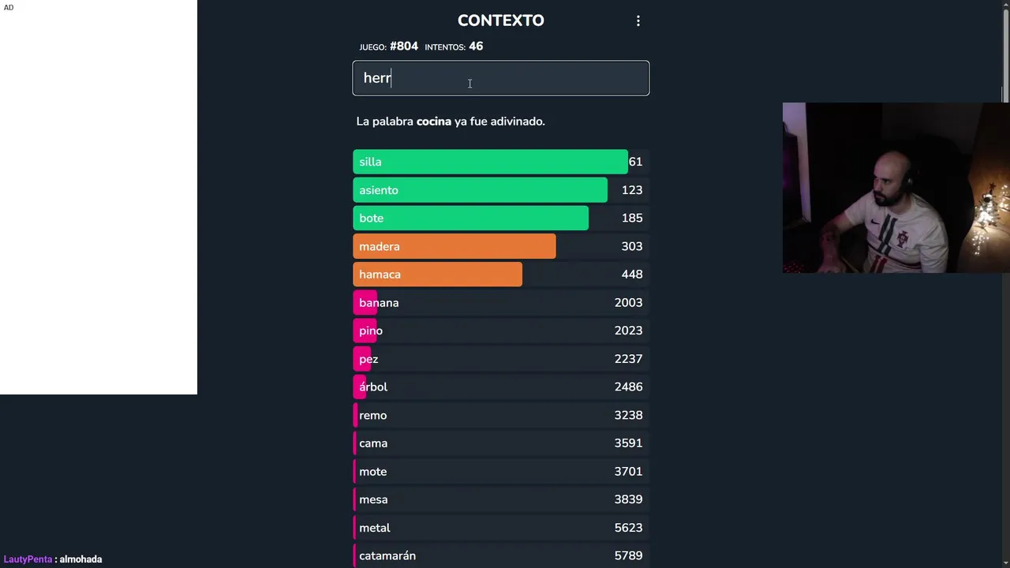1010x568 pixels.
Task: Click the streamer webcam overlay
Action: click(896, 188)
